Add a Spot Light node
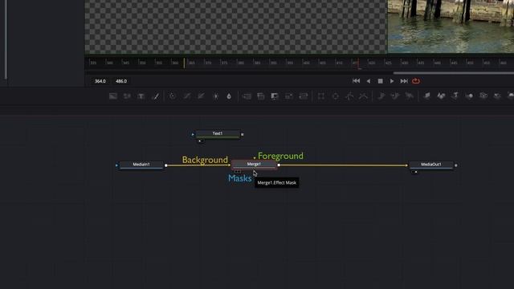514x289 pixels. (497, 96)
